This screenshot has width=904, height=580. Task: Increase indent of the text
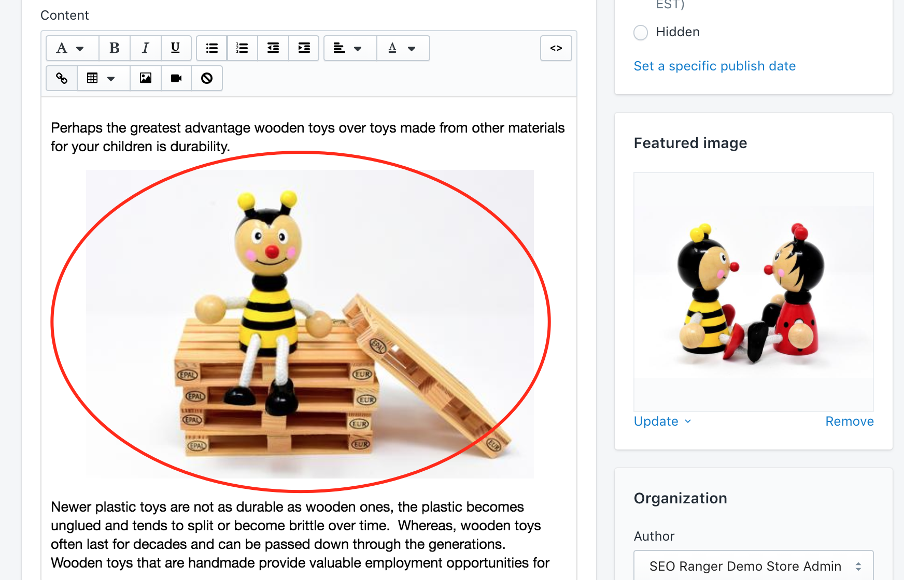point(304,48)
